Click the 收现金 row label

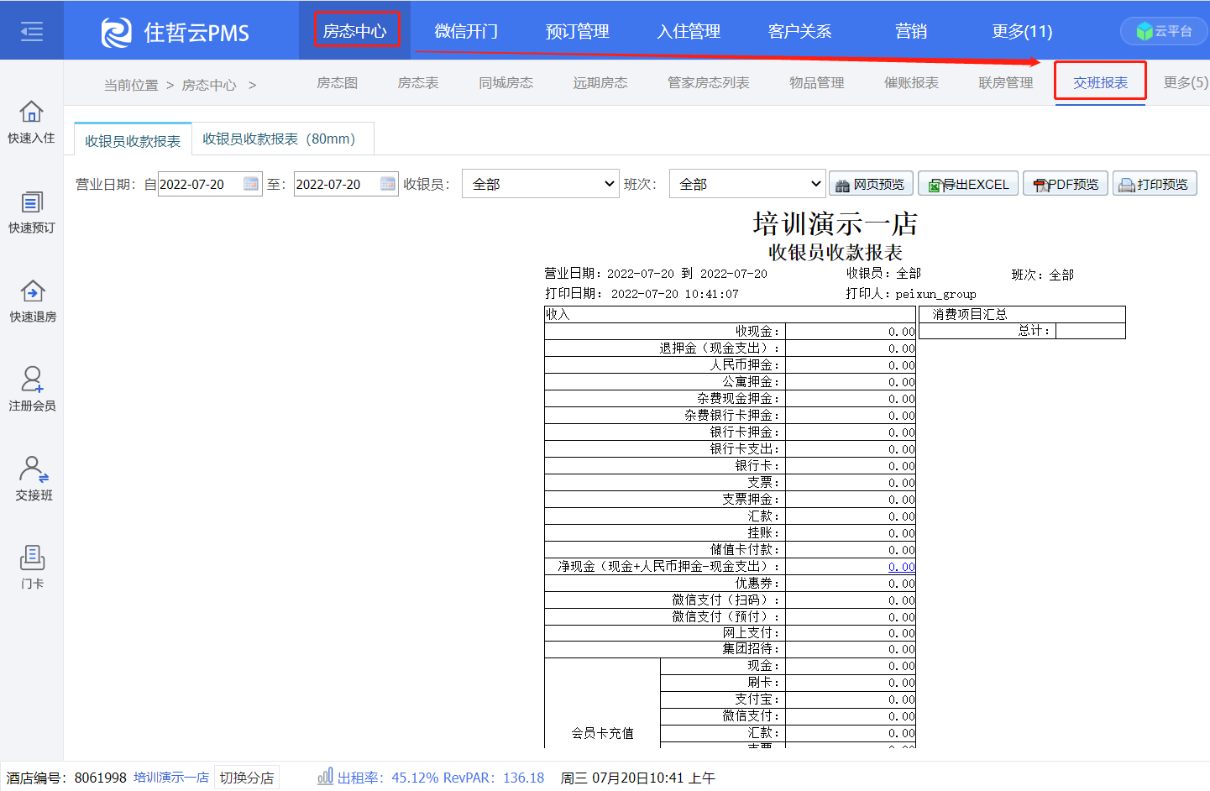[757, 331]
